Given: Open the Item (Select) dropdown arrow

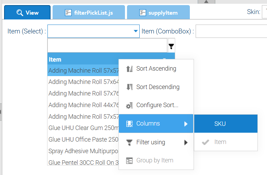Looking at the screenshot, I should click(135, 31).
